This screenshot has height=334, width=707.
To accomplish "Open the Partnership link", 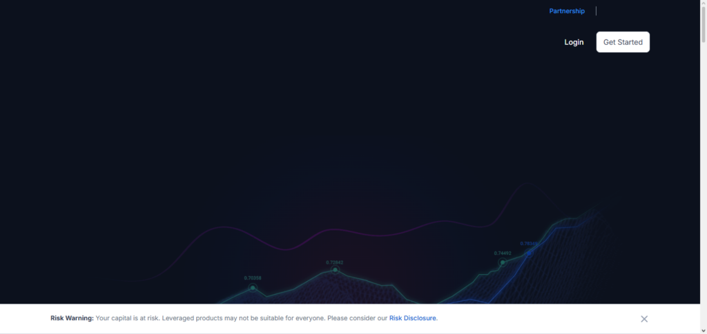I will pyautogui.click(x=567, y=11).
